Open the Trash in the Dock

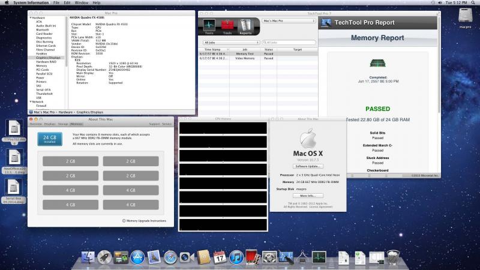(x=393, y=258)
